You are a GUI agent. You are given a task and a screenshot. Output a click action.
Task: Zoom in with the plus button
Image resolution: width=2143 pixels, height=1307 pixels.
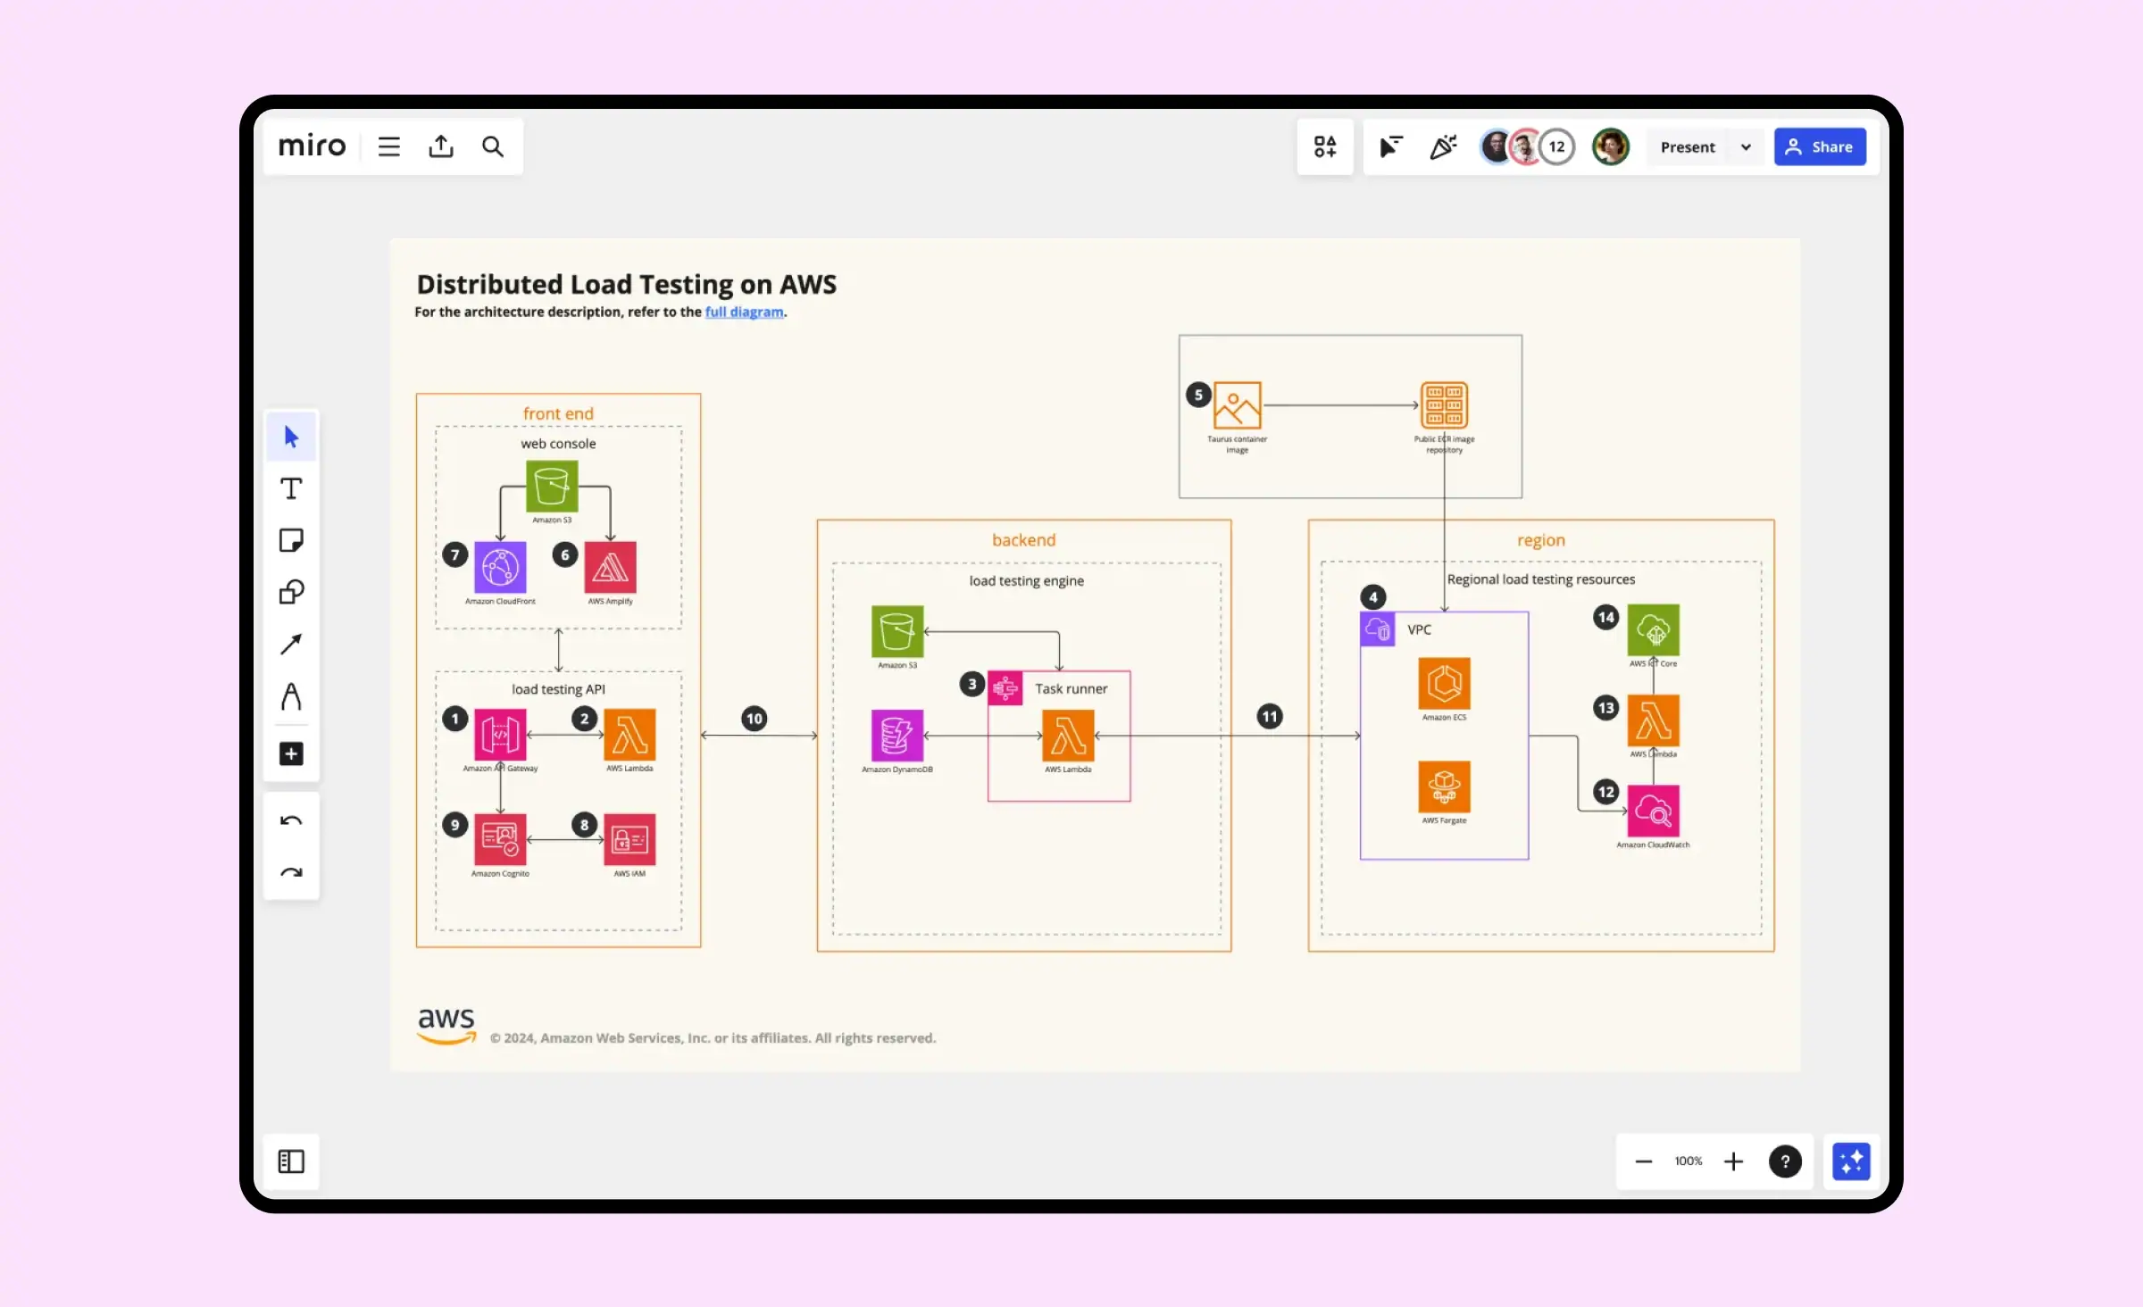pos(1733,1161)
